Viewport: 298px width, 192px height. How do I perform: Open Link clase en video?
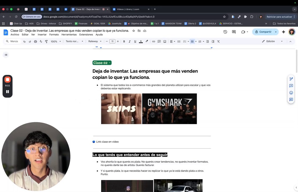pyautogui.click(x=107, y=142)
